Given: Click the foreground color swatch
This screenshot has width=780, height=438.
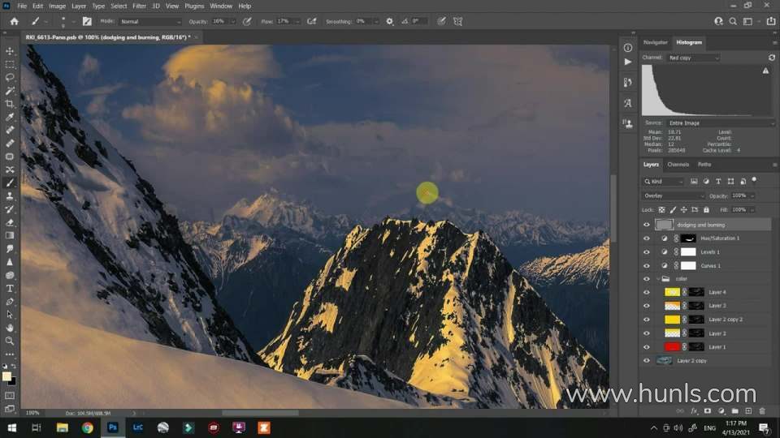Looking at the screenshot, I should point(7,376).
